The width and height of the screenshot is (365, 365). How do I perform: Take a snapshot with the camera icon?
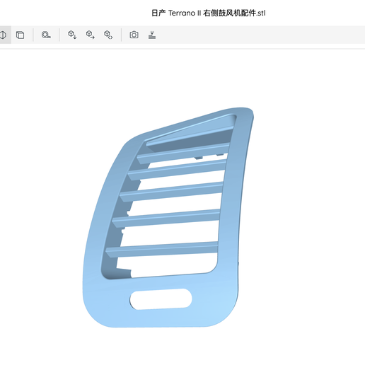(134, 35)
